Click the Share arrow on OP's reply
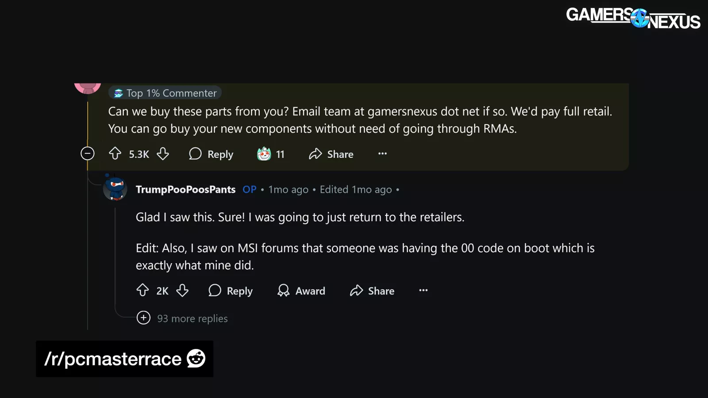The image size is (708, 398). (356, 290)
